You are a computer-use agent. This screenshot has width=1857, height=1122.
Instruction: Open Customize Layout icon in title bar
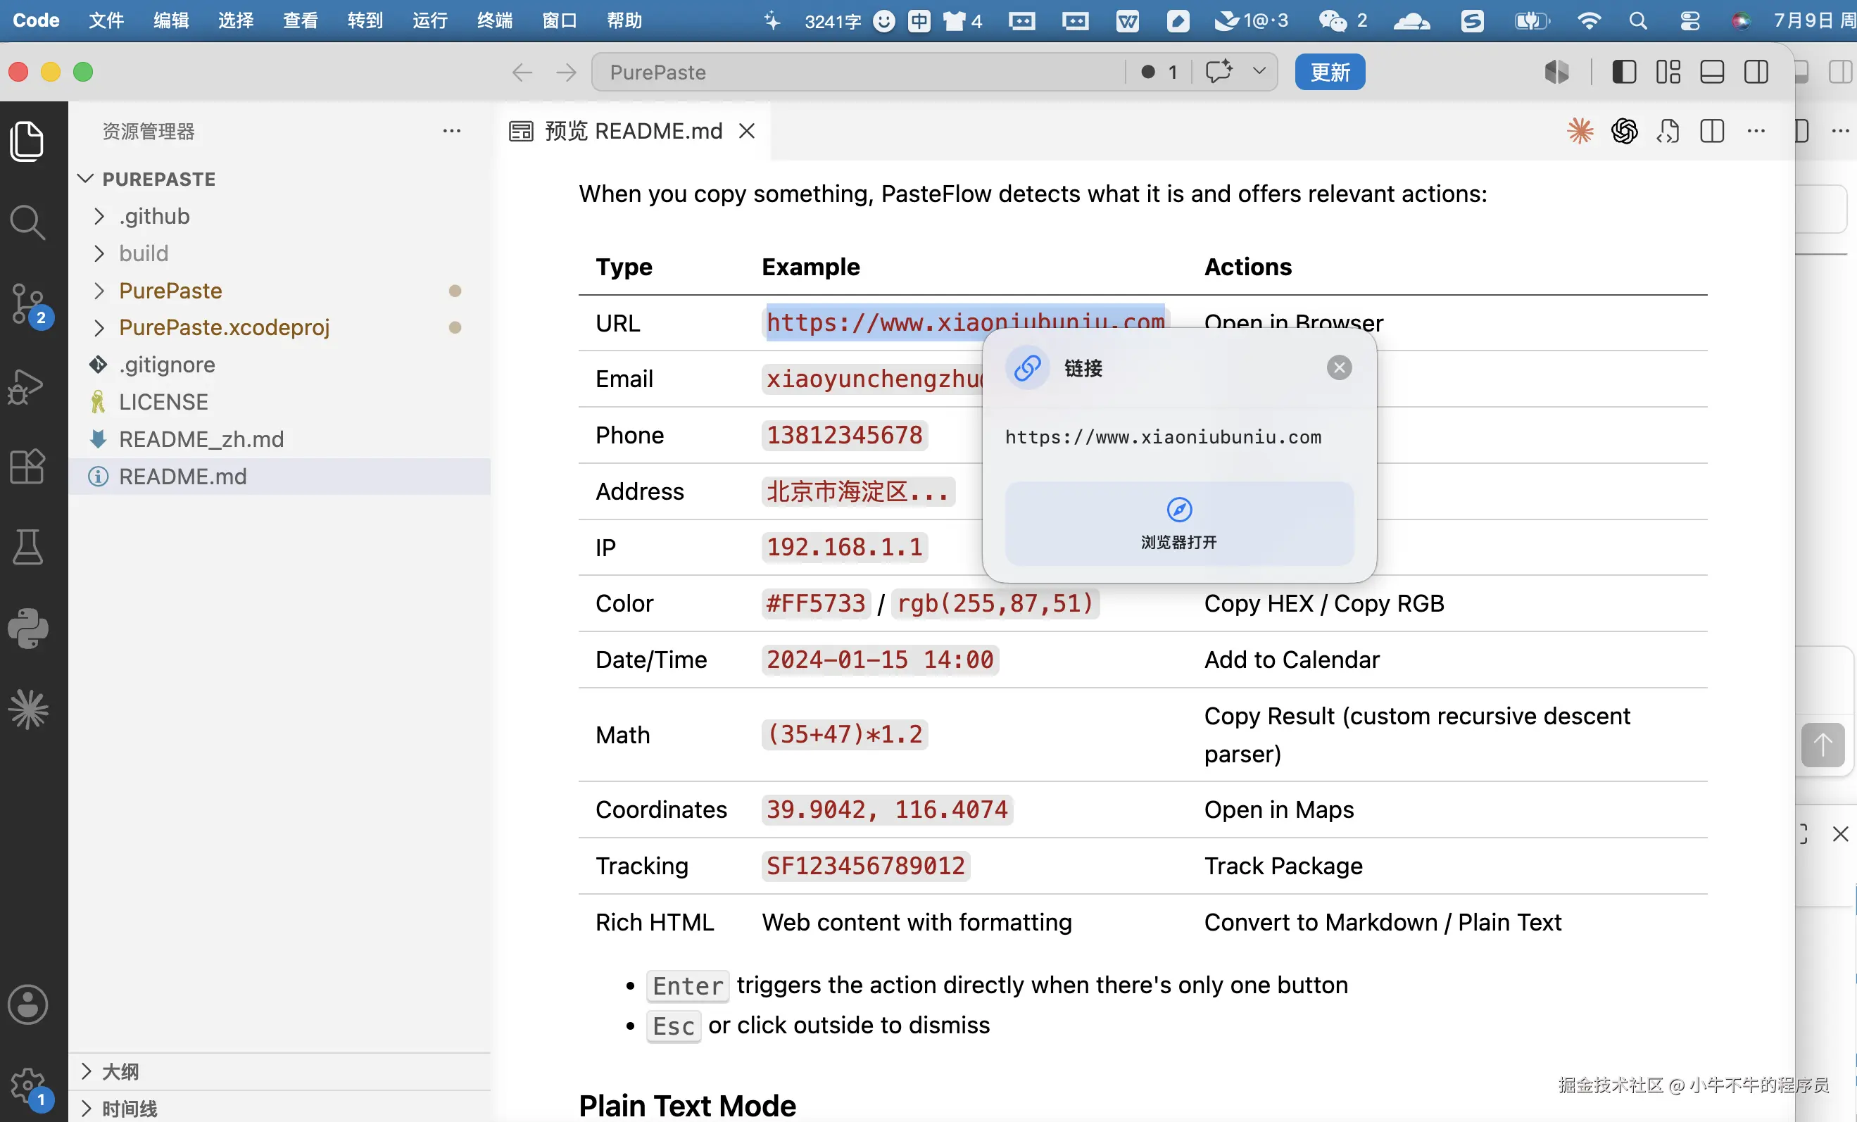click(1668, 73)
